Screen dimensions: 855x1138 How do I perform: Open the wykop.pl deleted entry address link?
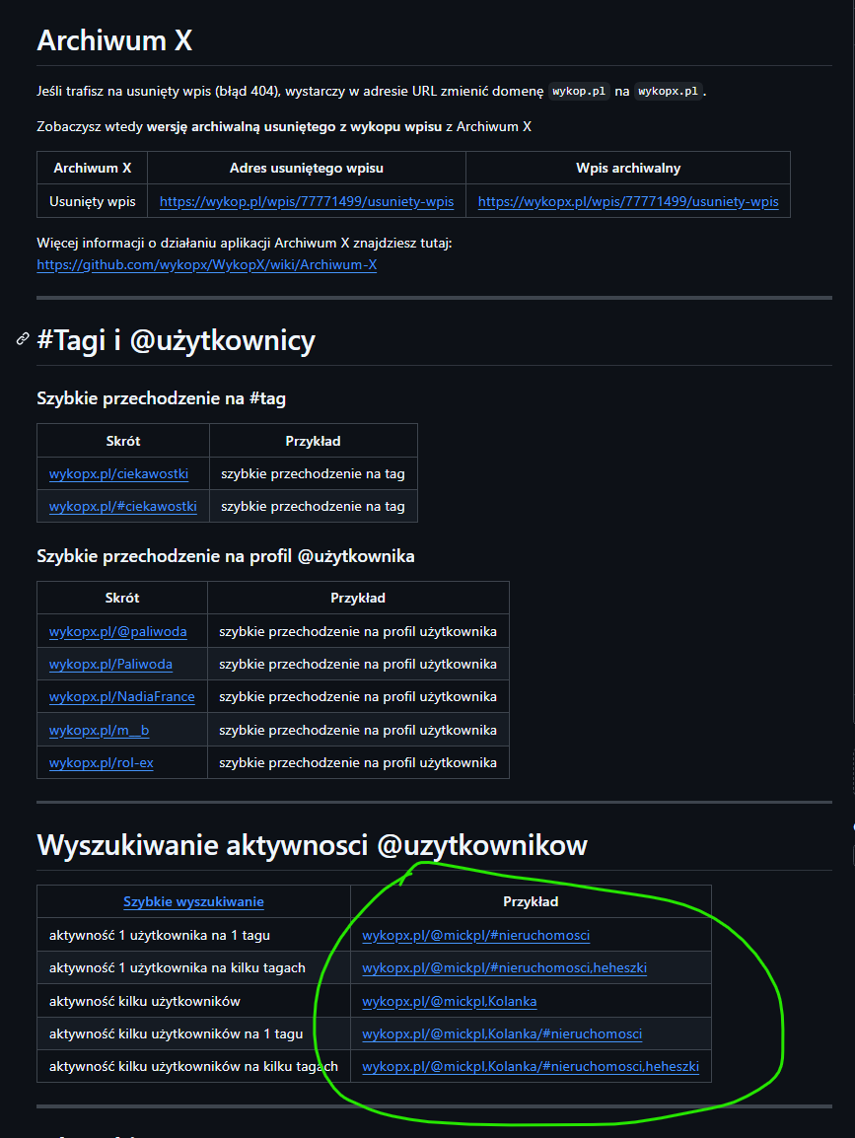click(306, 201)
